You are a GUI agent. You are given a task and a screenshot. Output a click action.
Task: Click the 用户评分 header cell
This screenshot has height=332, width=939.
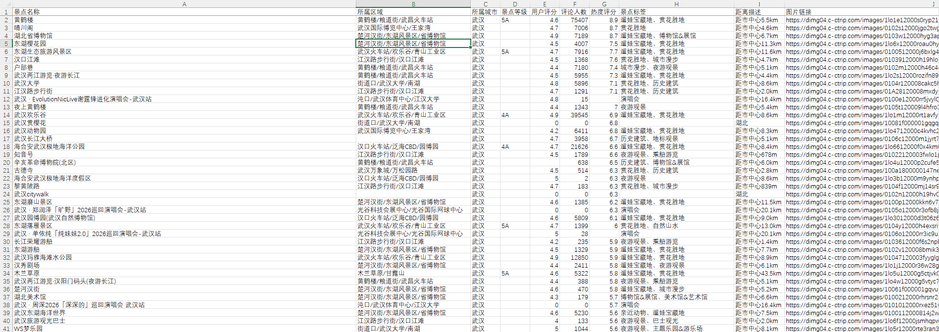tap(545, 12)
